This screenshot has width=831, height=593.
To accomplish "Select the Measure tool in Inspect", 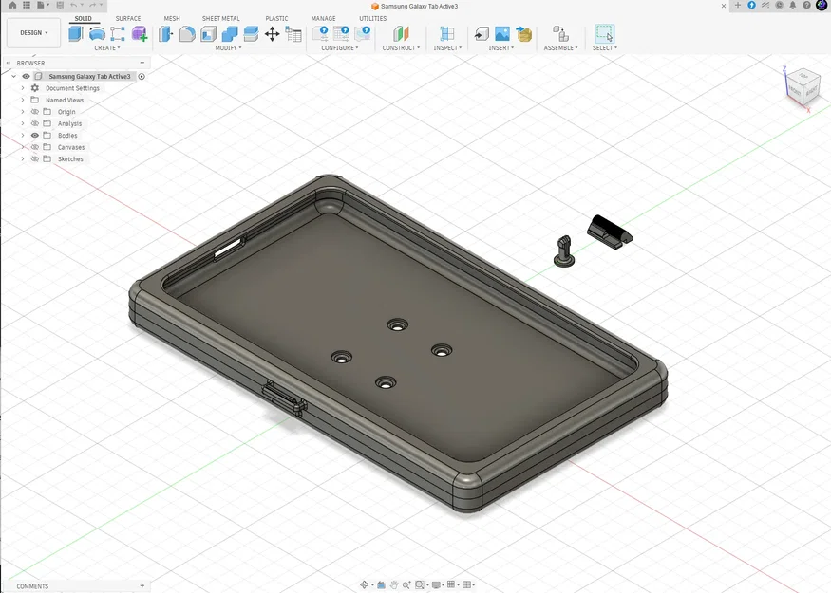I will point(446,34).
